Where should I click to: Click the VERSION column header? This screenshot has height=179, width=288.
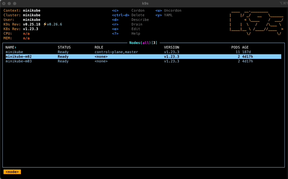172,47
